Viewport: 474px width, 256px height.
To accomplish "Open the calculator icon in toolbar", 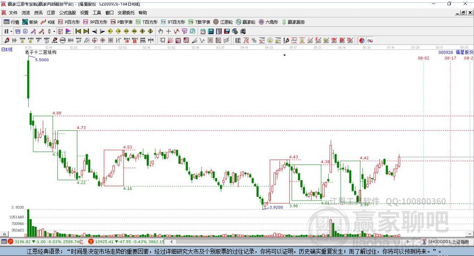I will pyautogui.click(x=211, y=31).
